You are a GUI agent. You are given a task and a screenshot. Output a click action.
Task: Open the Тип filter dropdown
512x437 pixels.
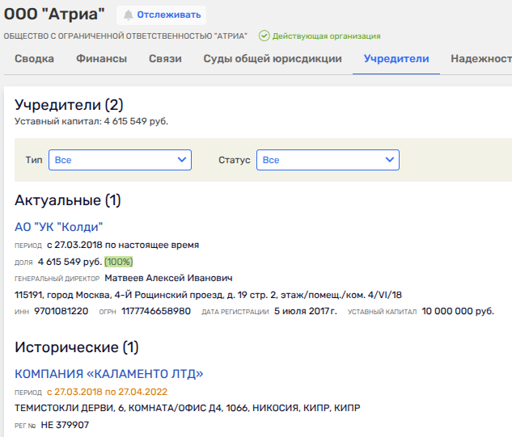tap(120, 160)
